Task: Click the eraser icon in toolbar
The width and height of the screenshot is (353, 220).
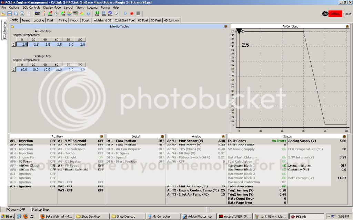Action: click(x=117, y=13)
